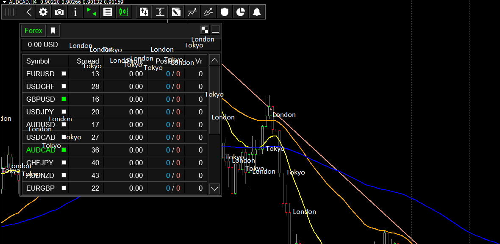Click the GBPUSD position 0 / 0
The image size is (500, 244).
point(173,99)
